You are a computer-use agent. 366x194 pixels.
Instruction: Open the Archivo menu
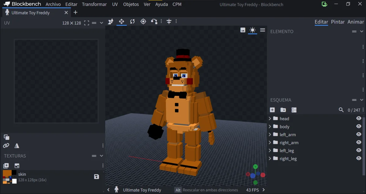(53, 4)
